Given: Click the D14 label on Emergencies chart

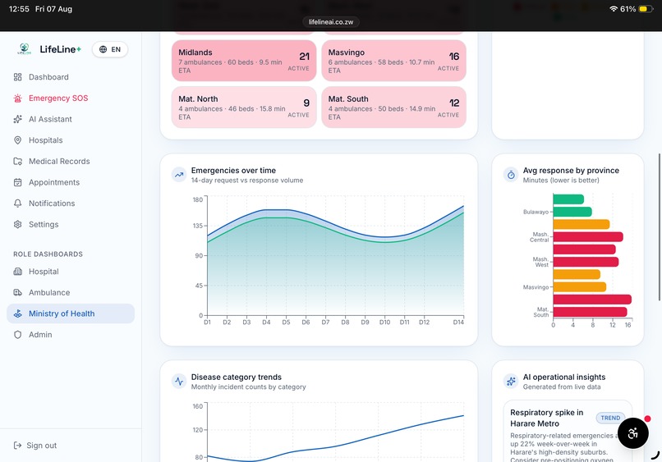Looking at the screenshot, I should click(458, 322).
